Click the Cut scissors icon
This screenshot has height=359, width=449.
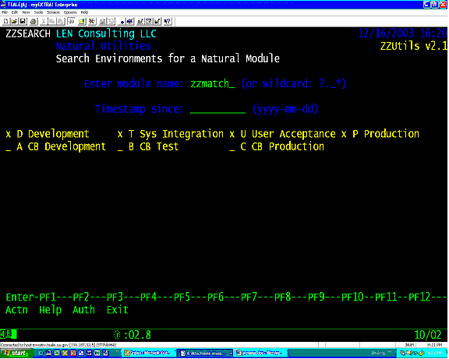44,21
